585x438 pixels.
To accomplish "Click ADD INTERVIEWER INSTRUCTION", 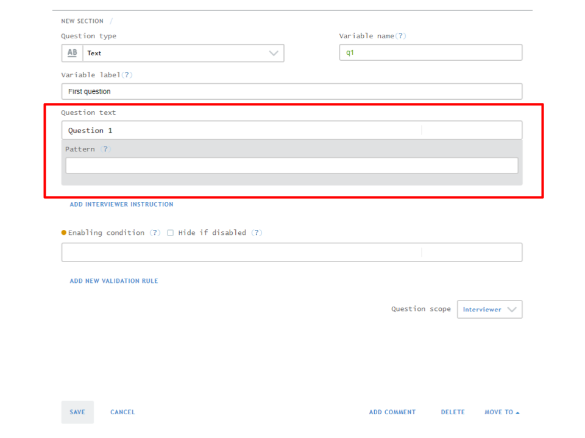I will [x=121, y=204].
